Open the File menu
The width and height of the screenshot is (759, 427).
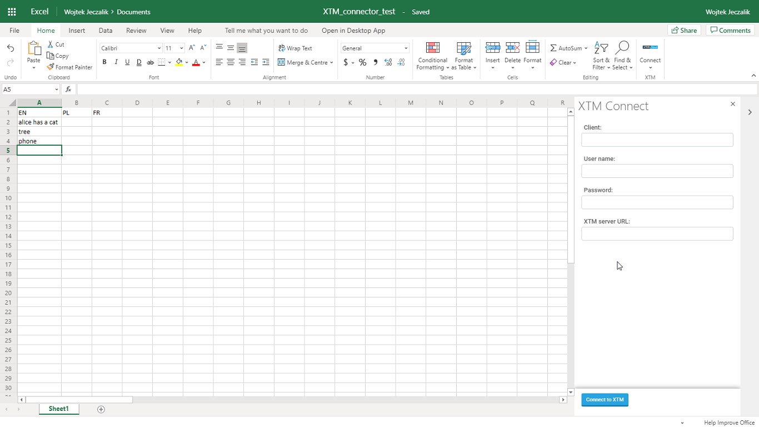coord(14,31)
